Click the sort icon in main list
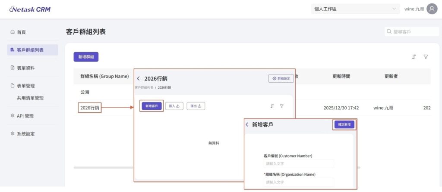Viewport: 442px width, 192px height. (x=414, y=57)
